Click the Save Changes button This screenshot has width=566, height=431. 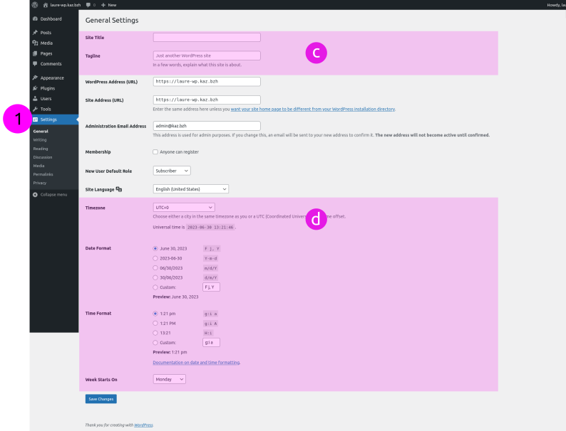(101, 399)
